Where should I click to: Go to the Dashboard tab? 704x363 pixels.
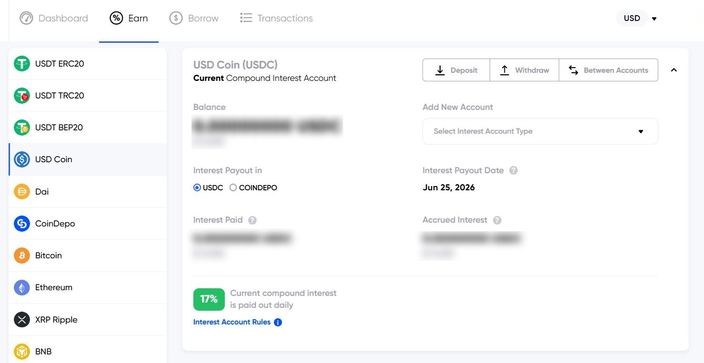point(54,18)
